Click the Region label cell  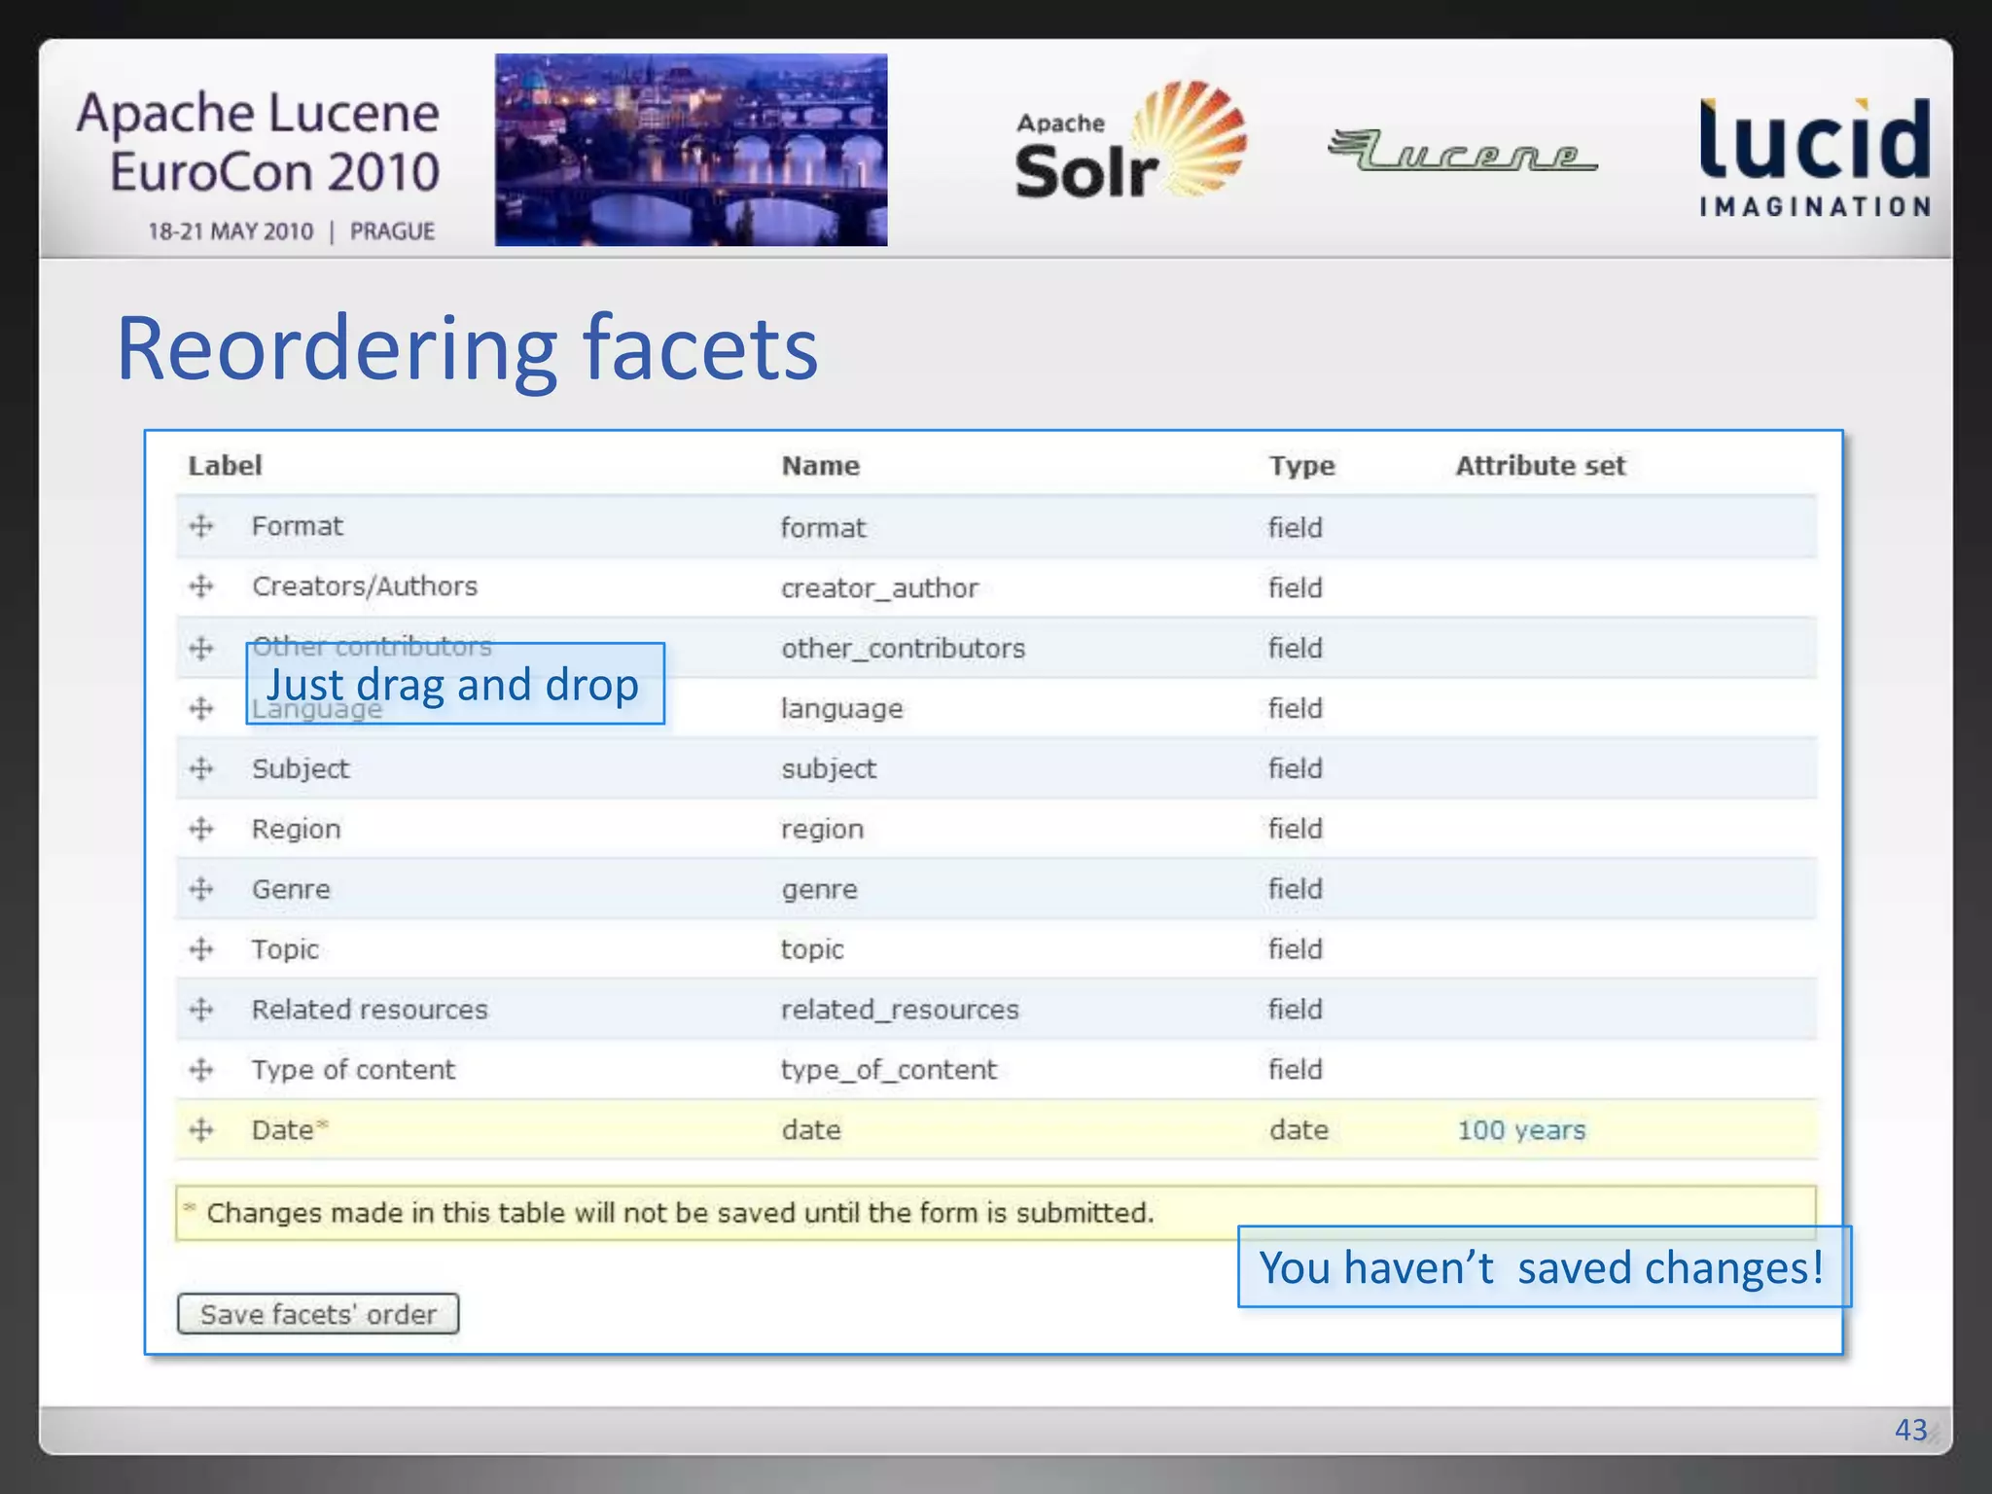click(x=297, y=830)
